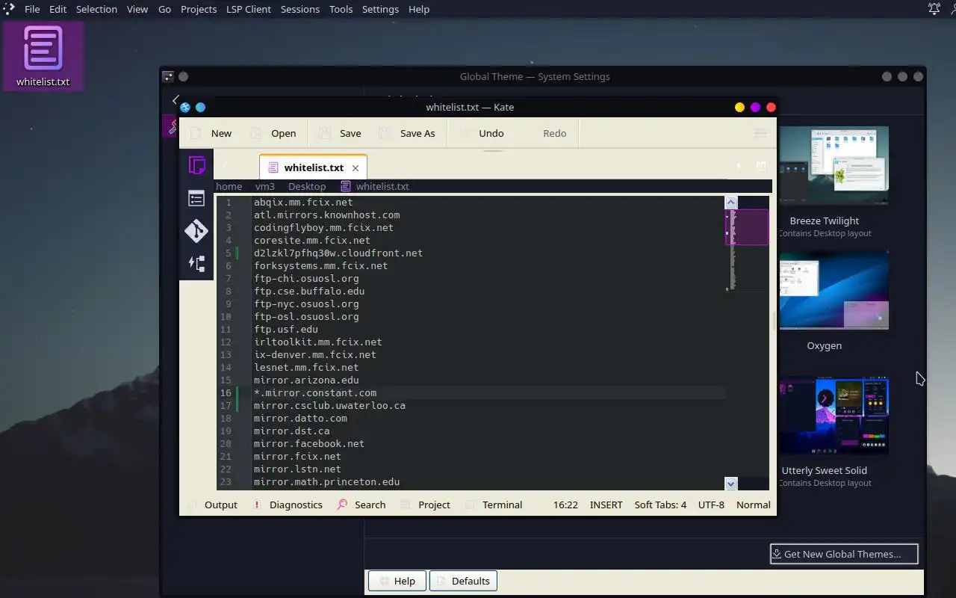Open the Normal highlighting mode dropdown
Image resolution: width=956 pixels, height=598 pixels.
point(753,505)
